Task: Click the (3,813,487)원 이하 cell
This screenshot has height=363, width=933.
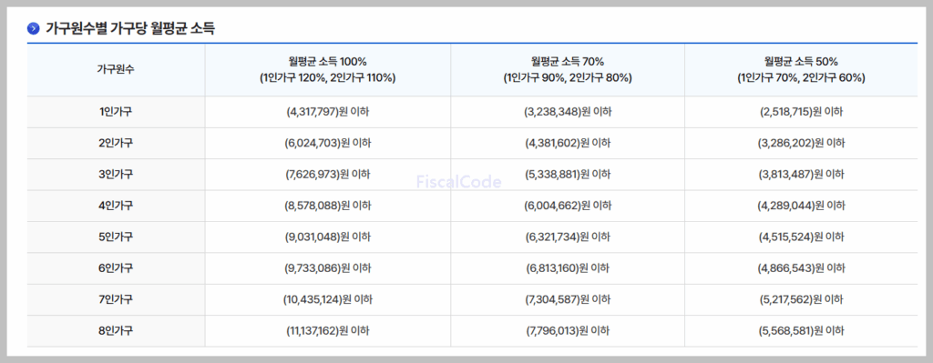Action: [801, 175]
